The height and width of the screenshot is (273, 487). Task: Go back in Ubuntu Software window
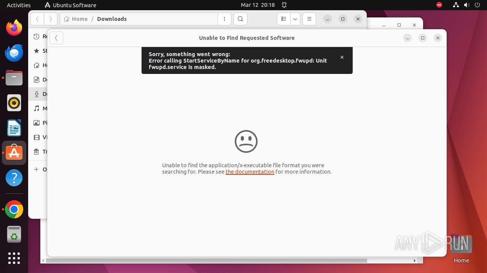(56, 38)
